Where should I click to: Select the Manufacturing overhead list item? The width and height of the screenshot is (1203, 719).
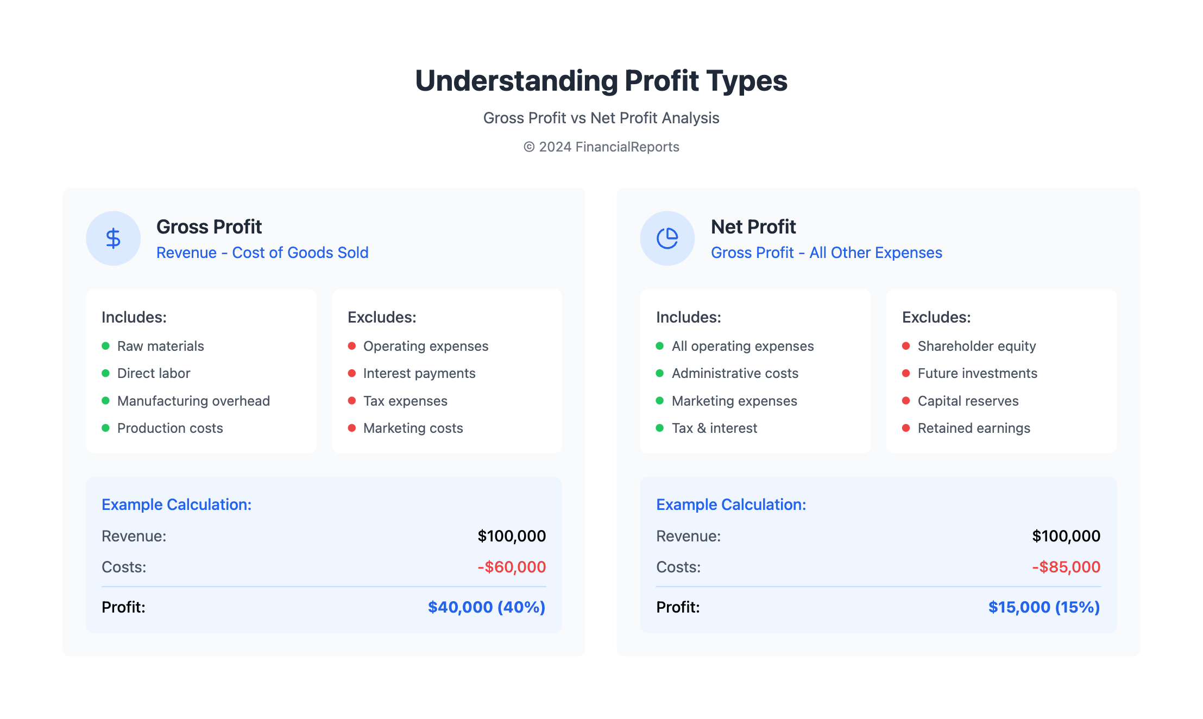193,401
